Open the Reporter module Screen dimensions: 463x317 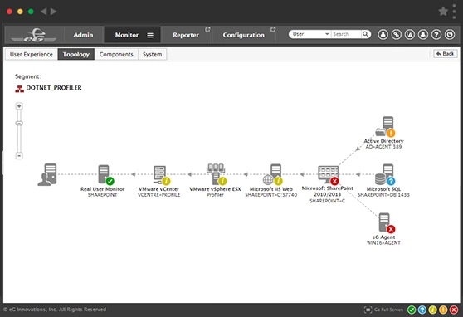tap(186, 35)
